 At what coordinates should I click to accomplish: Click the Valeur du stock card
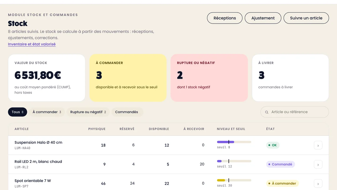coord(47,78)
